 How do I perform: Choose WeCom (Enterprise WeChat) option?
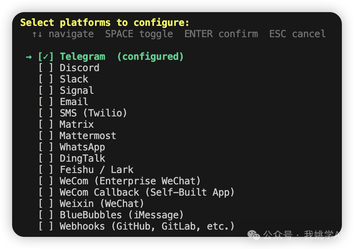(x=130, y=181)
